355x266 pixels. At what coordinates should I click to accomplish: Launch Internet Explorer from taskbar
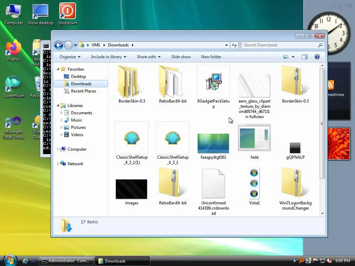[25, 261]
